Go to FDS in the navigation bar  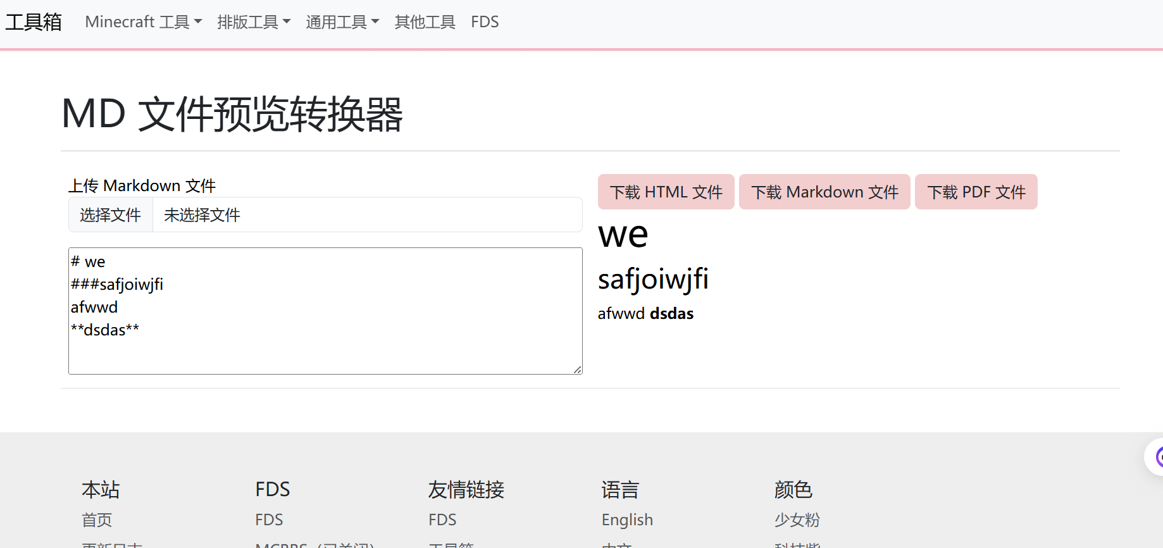point(485,22)
